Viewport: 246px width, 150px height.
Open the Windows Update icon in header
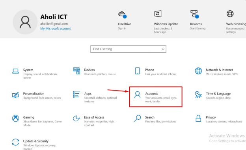click(x=158, y=14)
